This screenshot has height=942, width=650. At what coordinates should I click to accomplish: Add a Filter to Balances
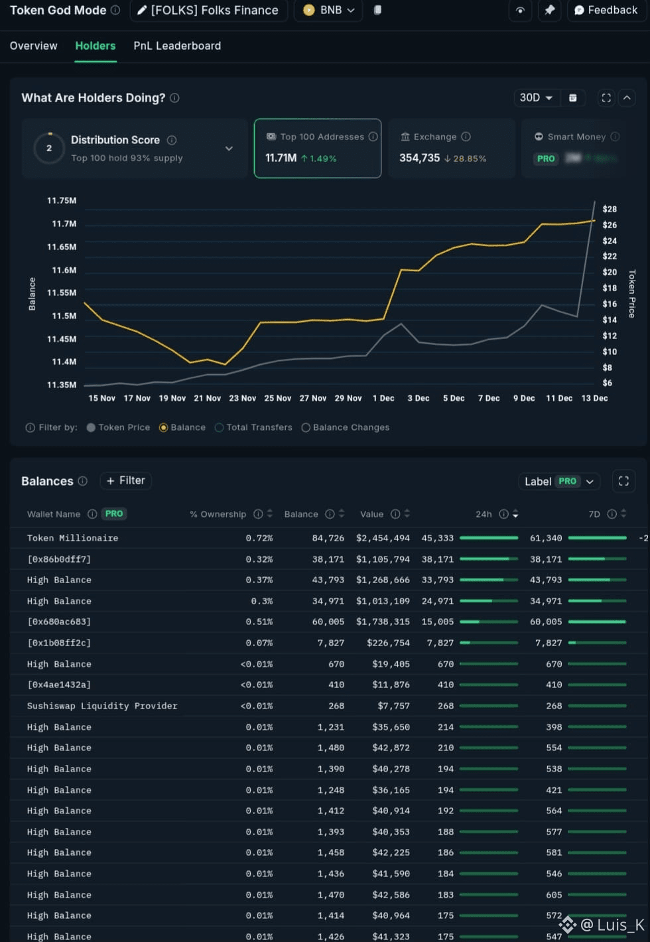(x=126, y=480)
